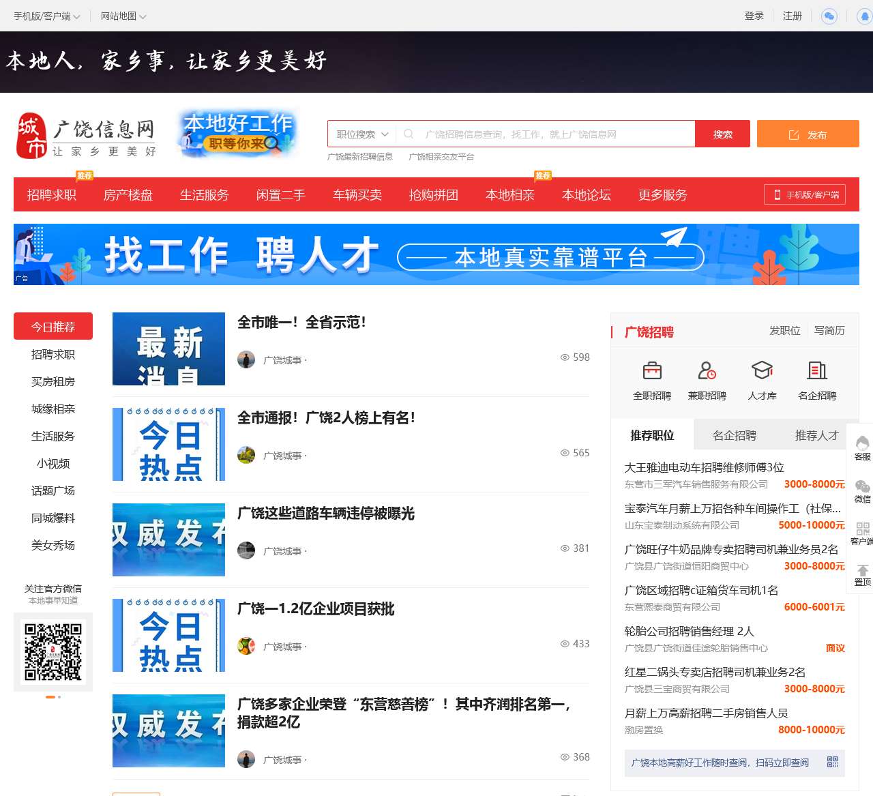Click the job search input field
873x796 pixels.
[552, 134]
